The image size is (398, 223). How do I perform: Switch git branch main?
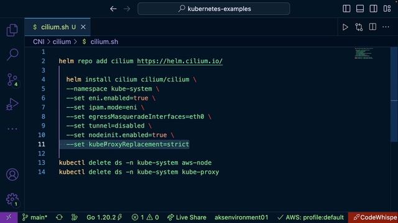coord(35,217)
